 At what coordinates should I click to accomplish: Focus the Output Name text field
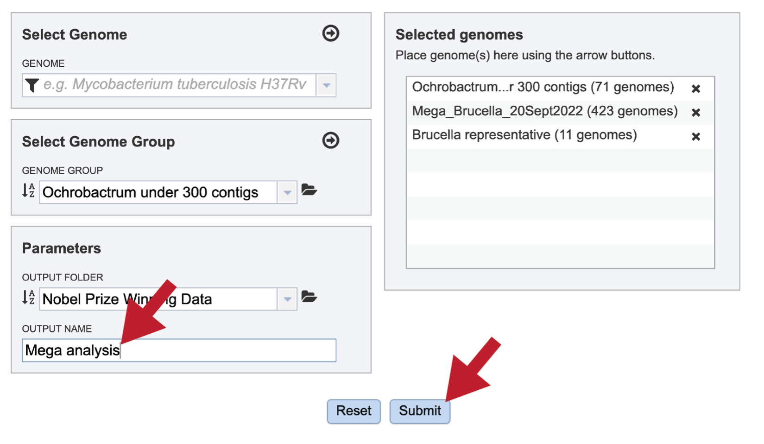click(x=179, y=350)
